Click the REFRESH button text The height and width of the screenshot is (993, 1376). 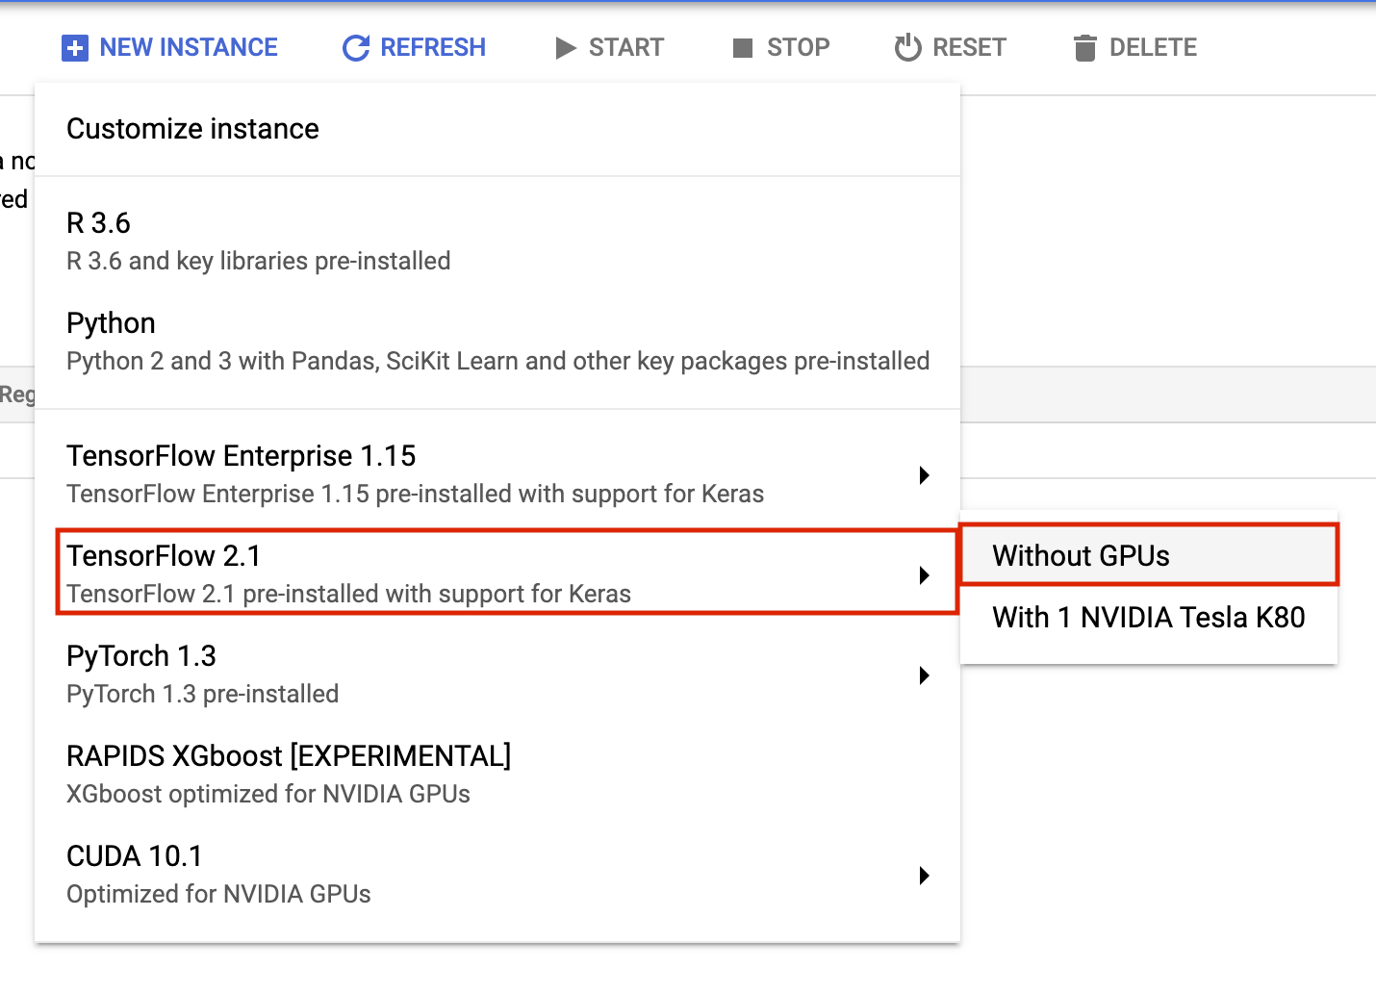pyautogui.click(x=433, y=47)
